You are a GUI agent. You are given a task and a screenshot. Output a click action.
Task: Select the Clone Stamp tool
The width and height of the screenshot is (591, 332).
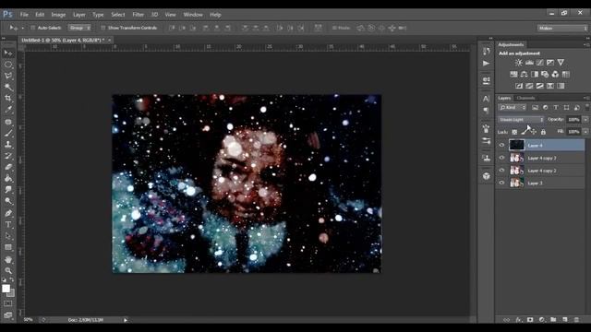[x=8, y=144]
